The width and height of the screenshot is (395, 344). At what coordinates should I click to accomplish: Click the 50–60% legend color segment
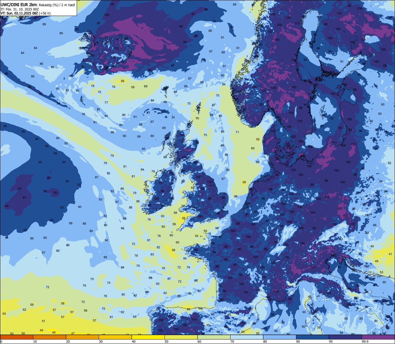click(x=181, y=337)
